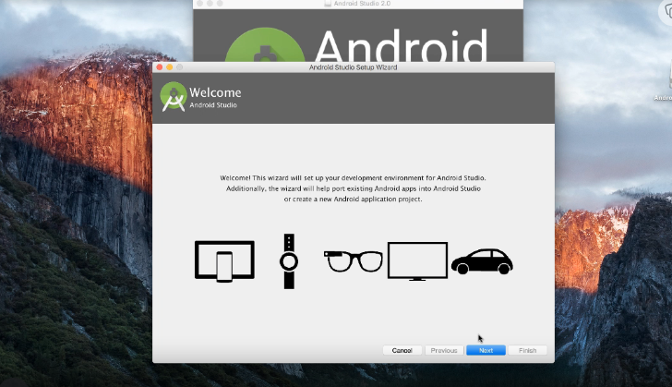Click the Android Studio 2.0 splash window title

point(362,4)
